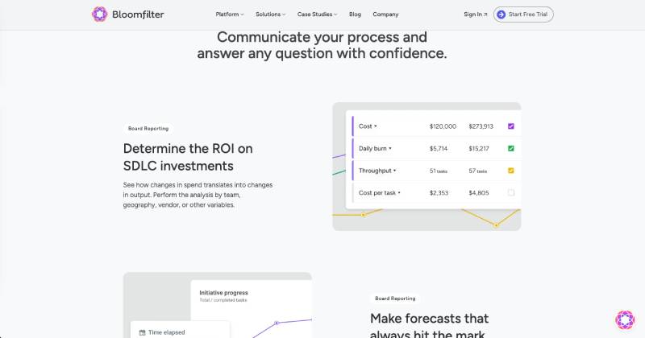The height and width of the screenshot is (338, 645).
Task: Enable the Cost per task checkbox
Action: pyautogui.click(x=510, y=192)
